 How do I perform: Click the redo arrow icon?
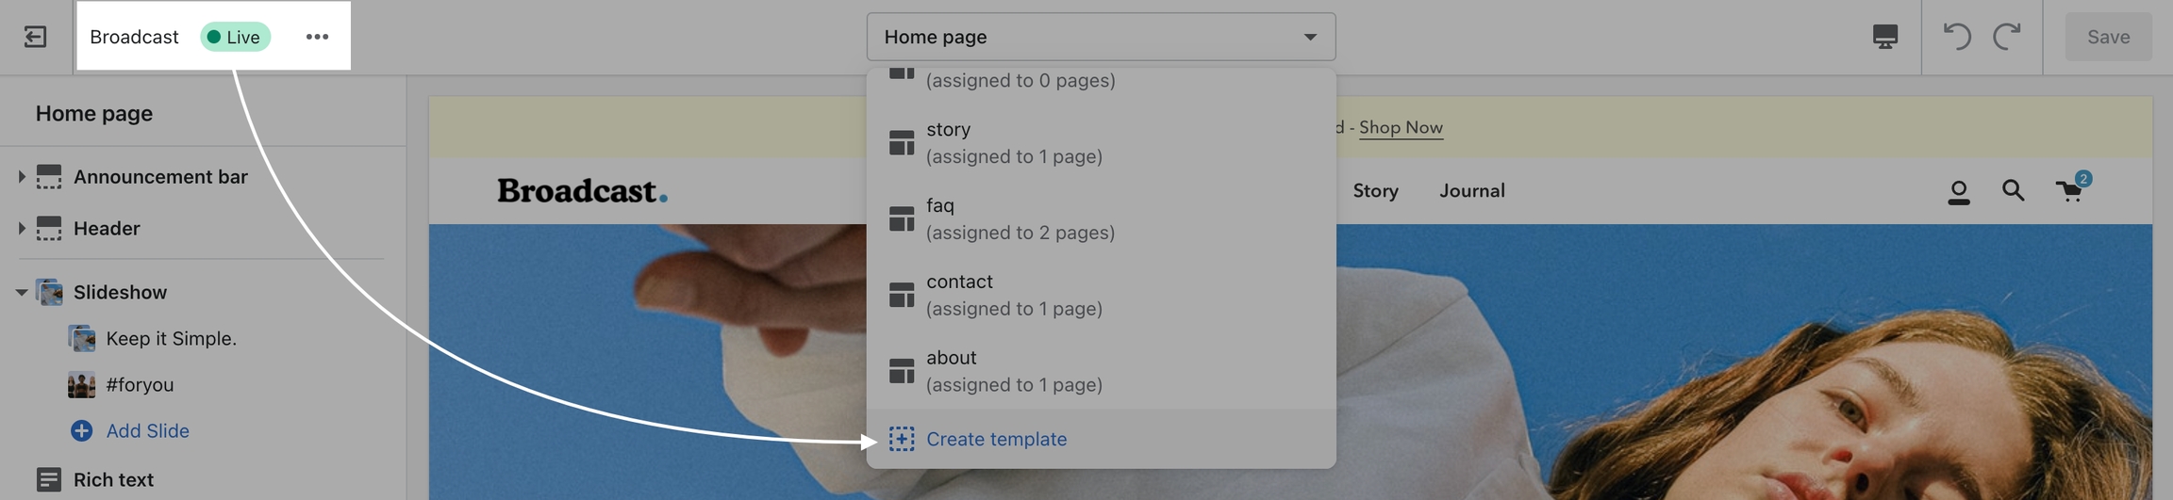pyautogui.click(x=2006, y=37)
